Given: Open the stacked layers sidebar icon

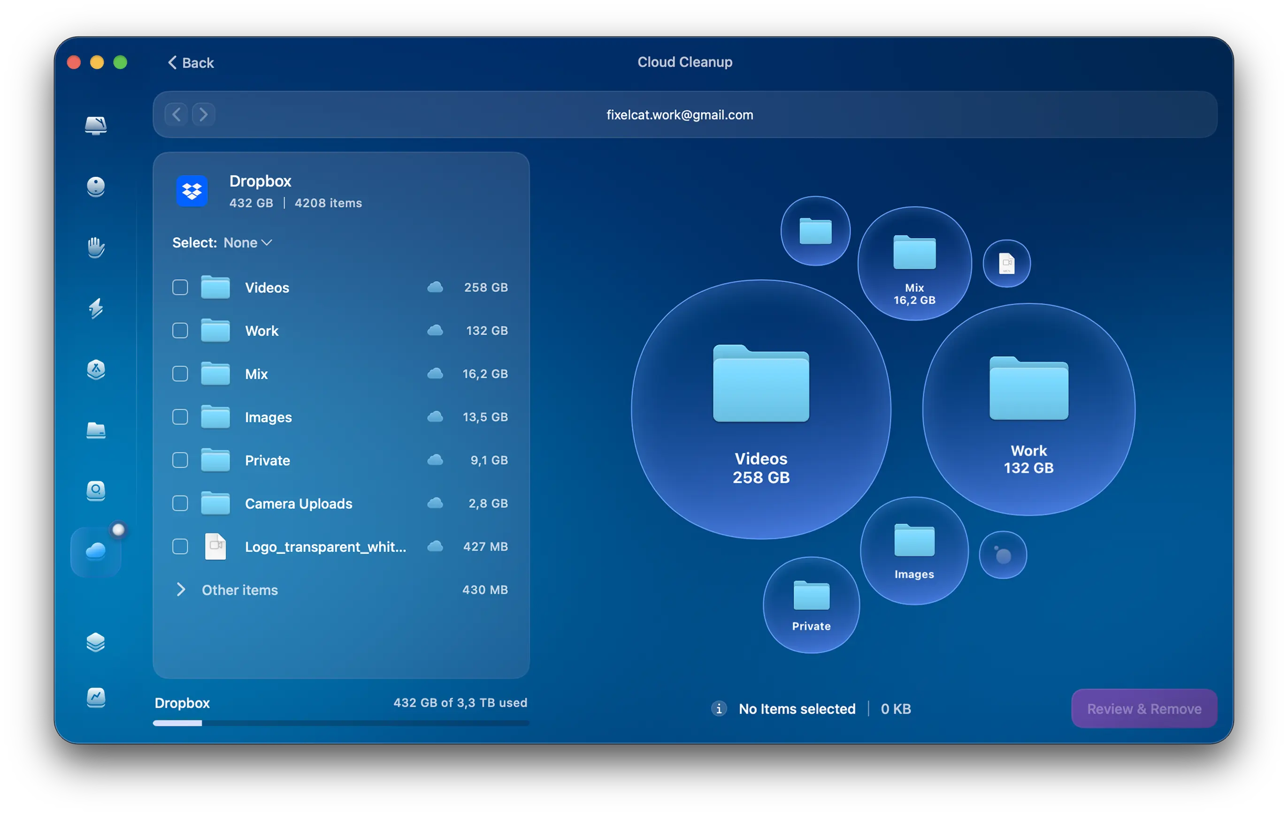Looking at the screenshot, I should click(x=96, y=642).
